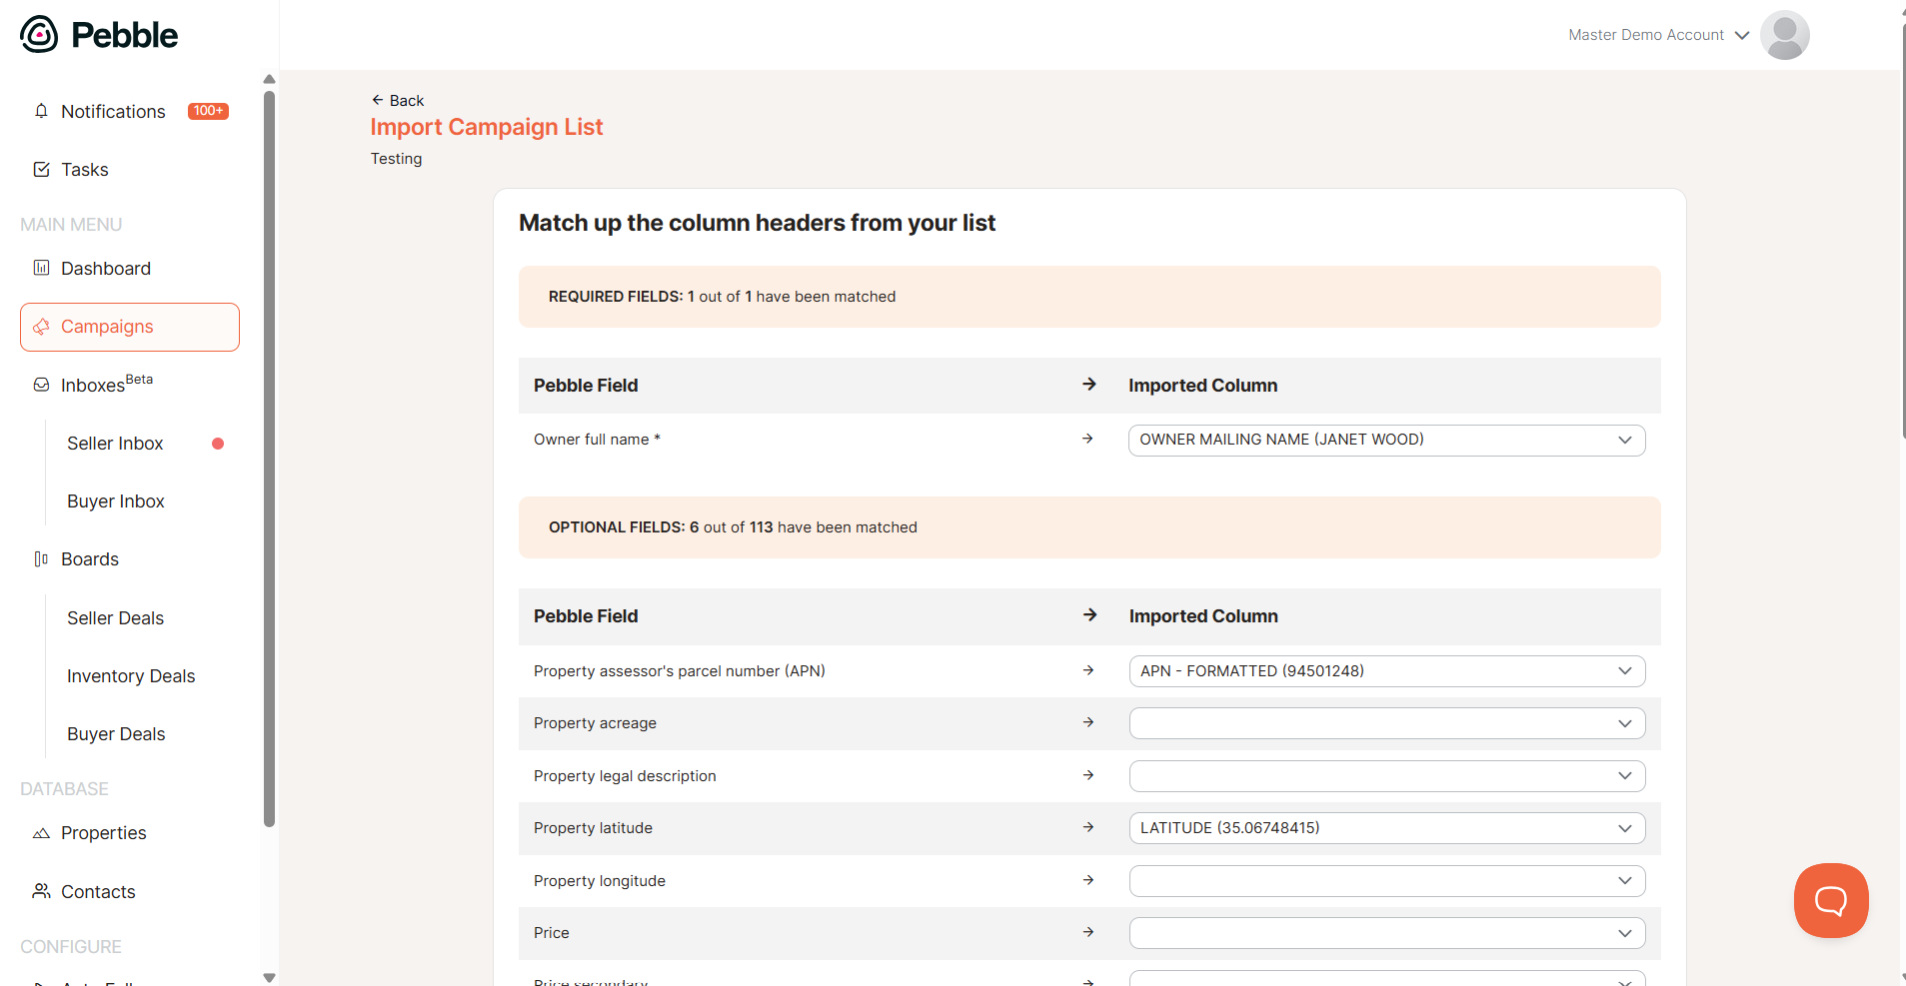Click the Testing campaign name text
This screenshot has height=986, width=1906.
point(397,159)
